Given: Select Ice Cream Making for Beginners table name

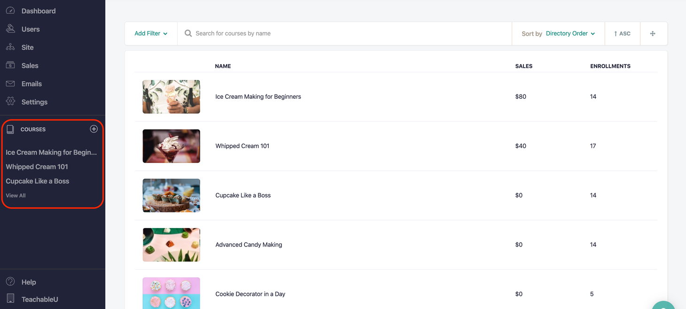Looking at the screenshot, I should point(258,96).
